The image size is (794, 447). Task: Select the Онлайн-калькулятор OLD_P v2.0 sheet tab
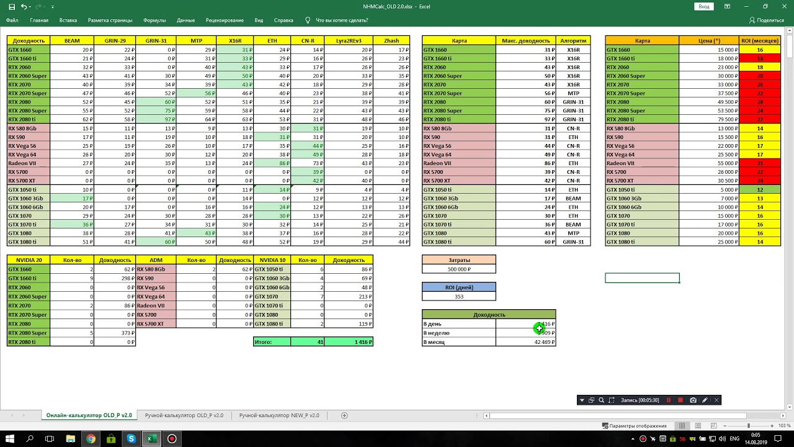[x=89, y=415]
